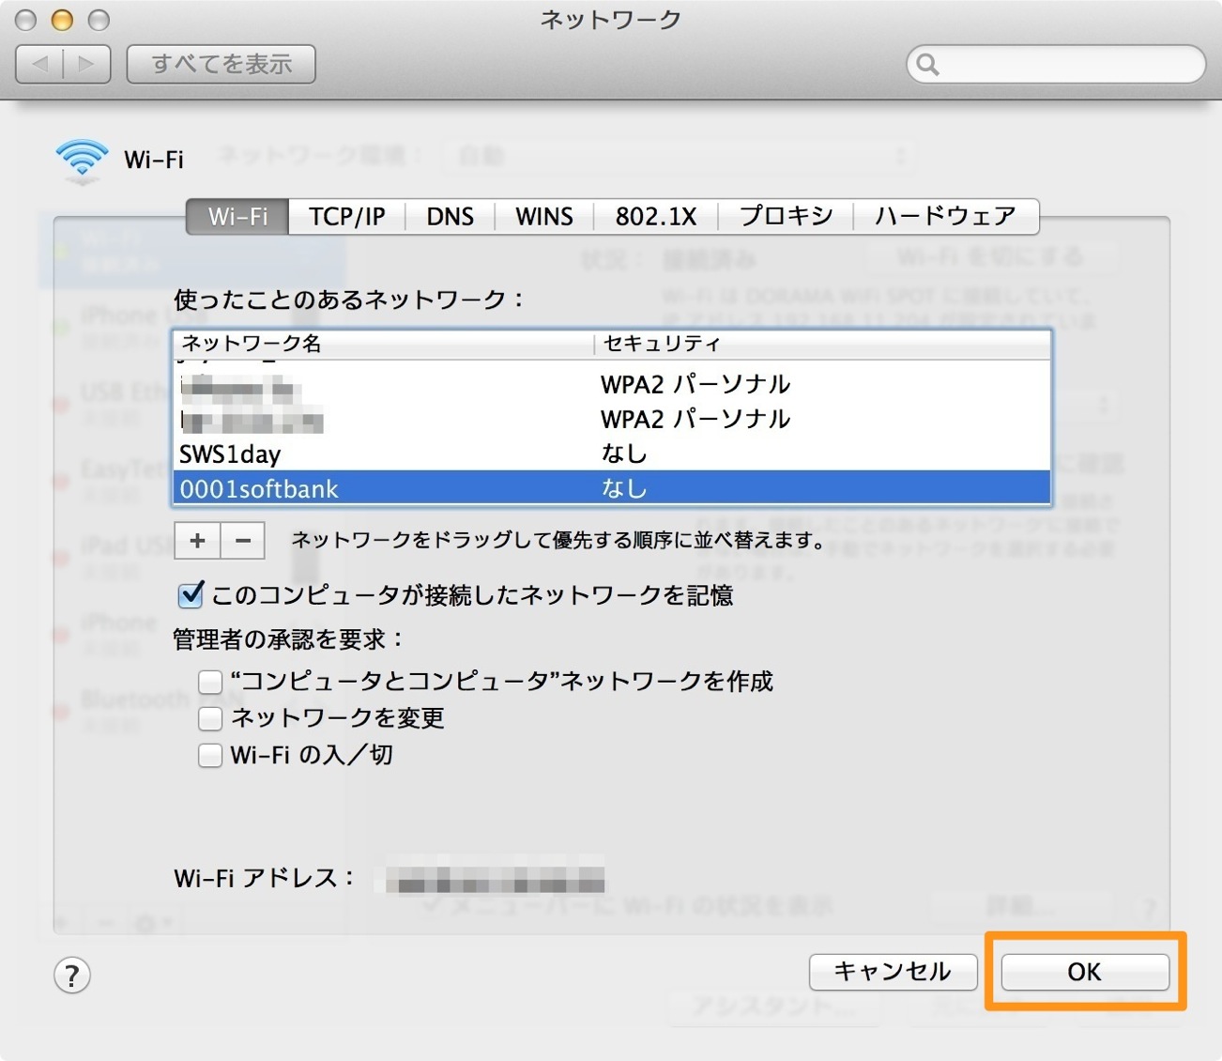Click the back navigation arrow
This screenshot has width=1222, height=1061.
(x=40, y=64)
